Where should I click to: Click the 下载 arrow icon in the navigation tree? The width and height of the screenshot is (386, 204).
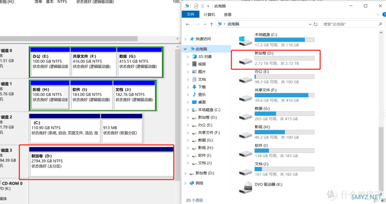pyautogui.click(x=194, y=87)
